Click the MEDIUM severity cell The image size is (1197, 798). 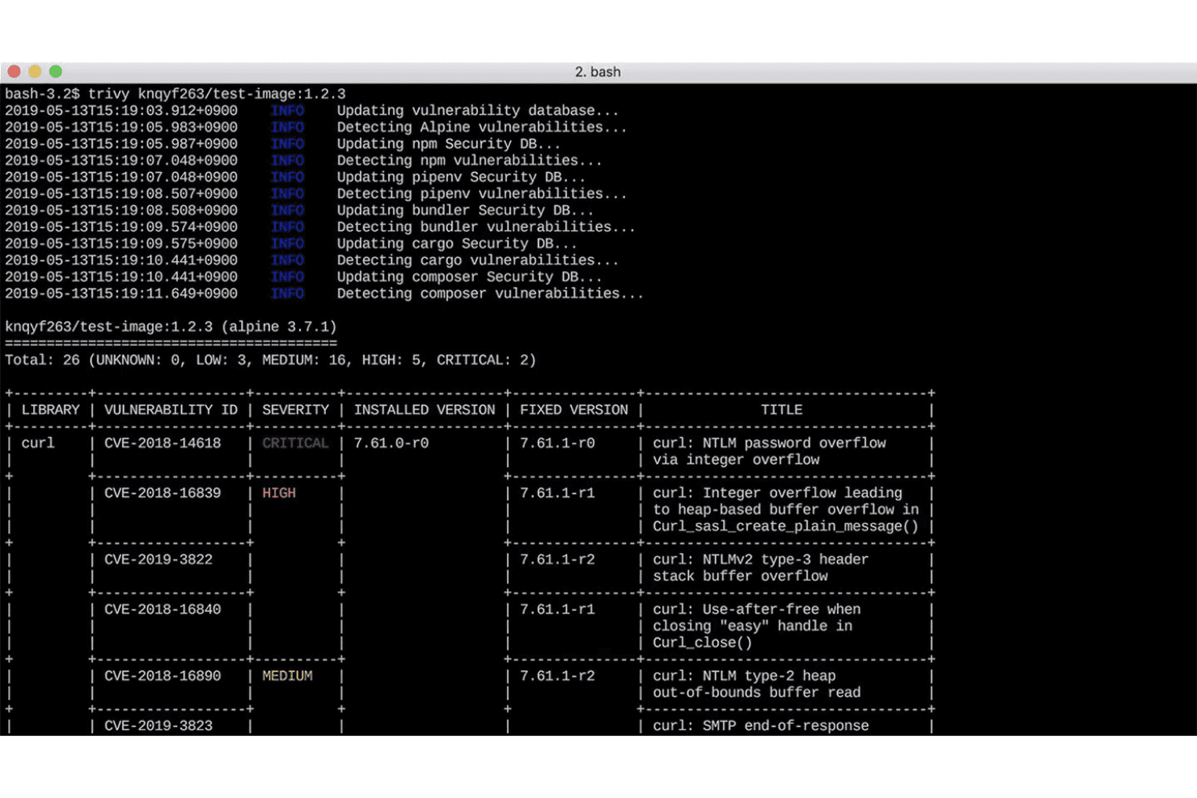pyautogui.click(x=287, y=676)
